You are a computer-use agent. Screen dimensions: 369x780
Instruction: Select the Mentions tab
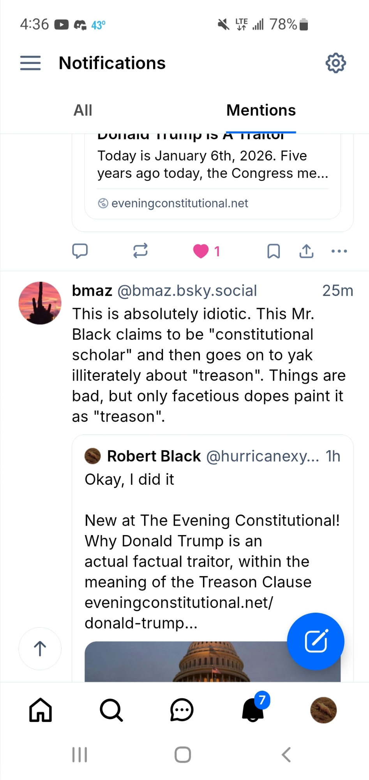261,110
